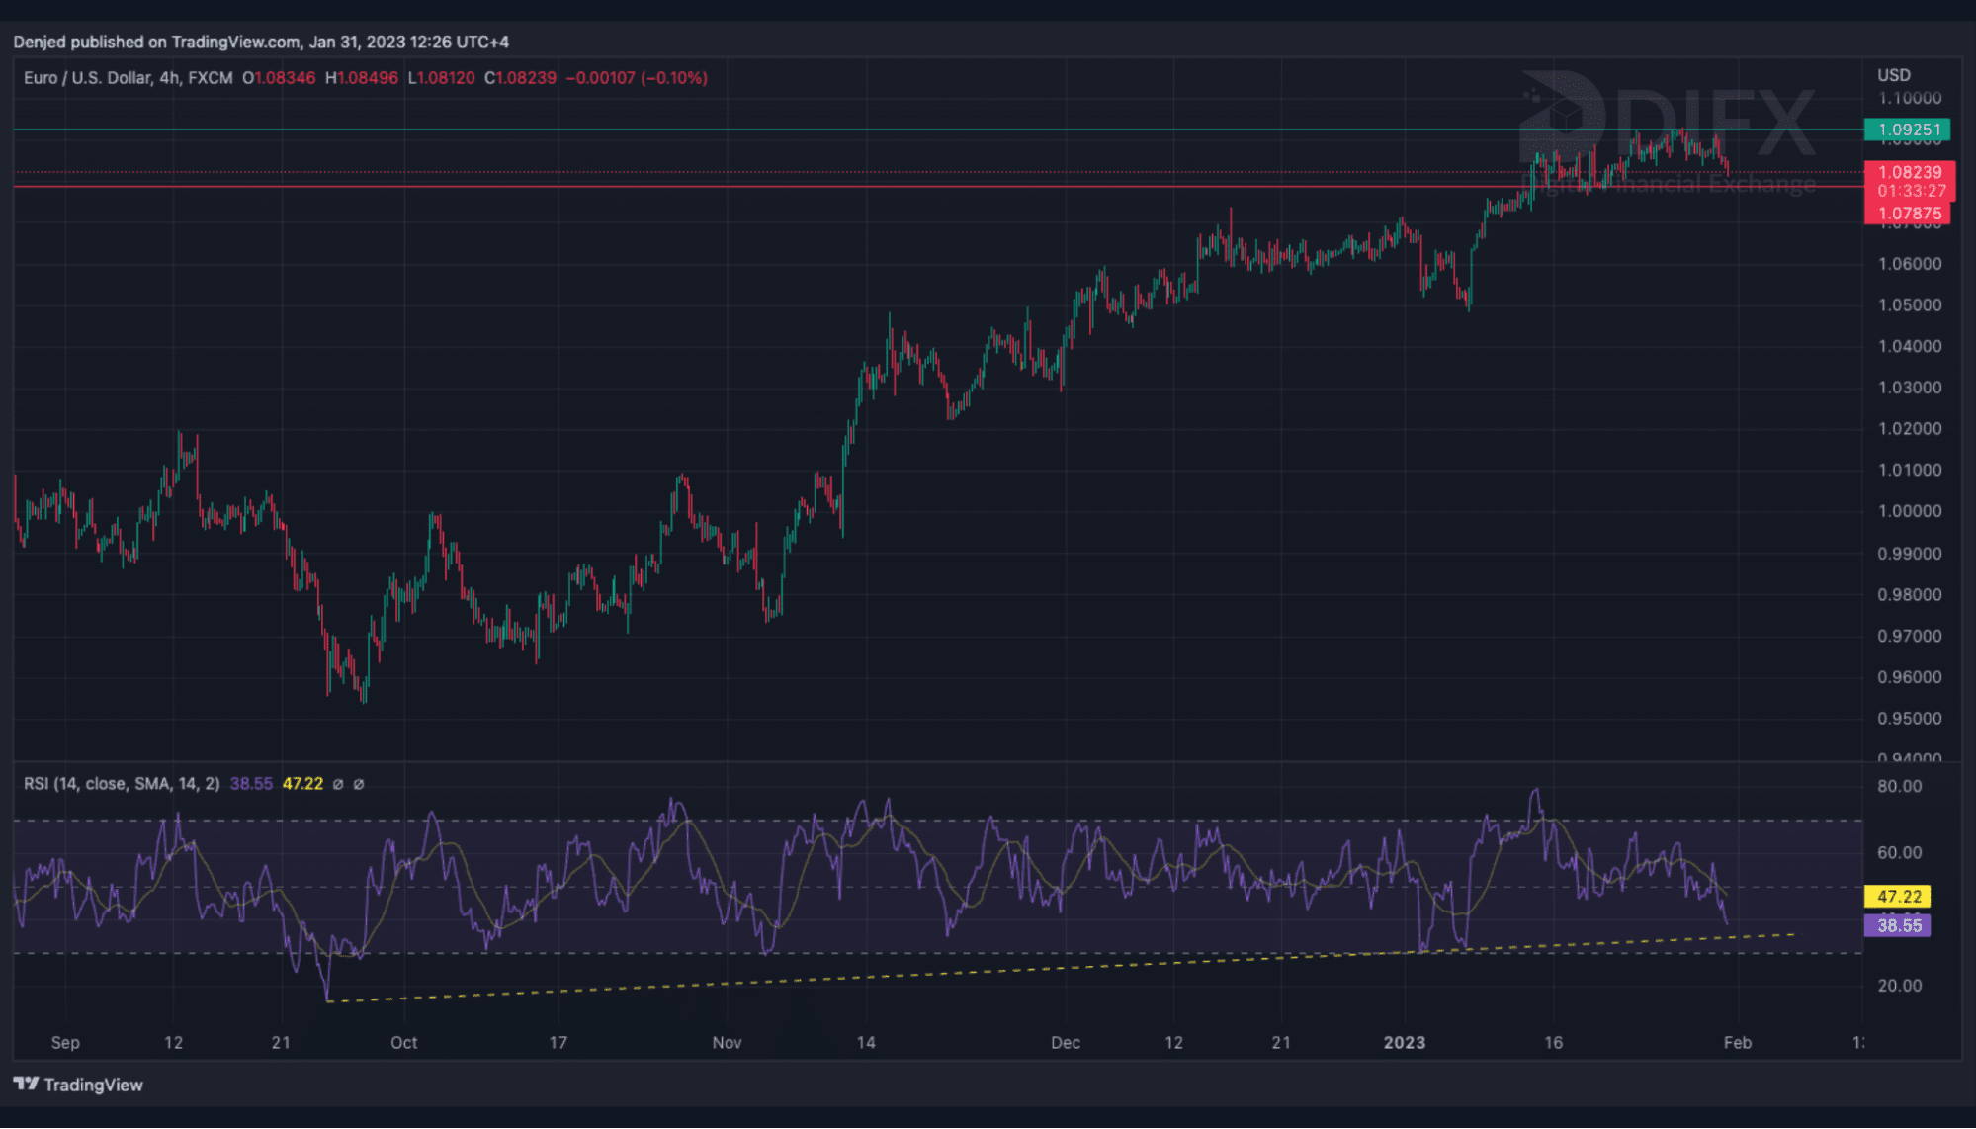Image resolution: width=1976 pixels, height=1129 pixels.
Task: Click the first null symbol after RSI values
Action: [338, 784]
